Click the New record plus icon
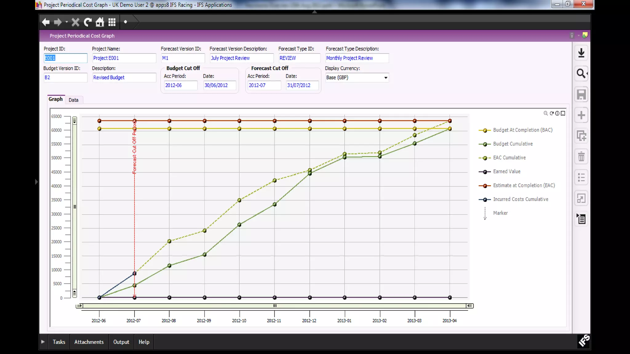This screenshot has height=354, width=630. pyautogui.click(x=581, y=115)
